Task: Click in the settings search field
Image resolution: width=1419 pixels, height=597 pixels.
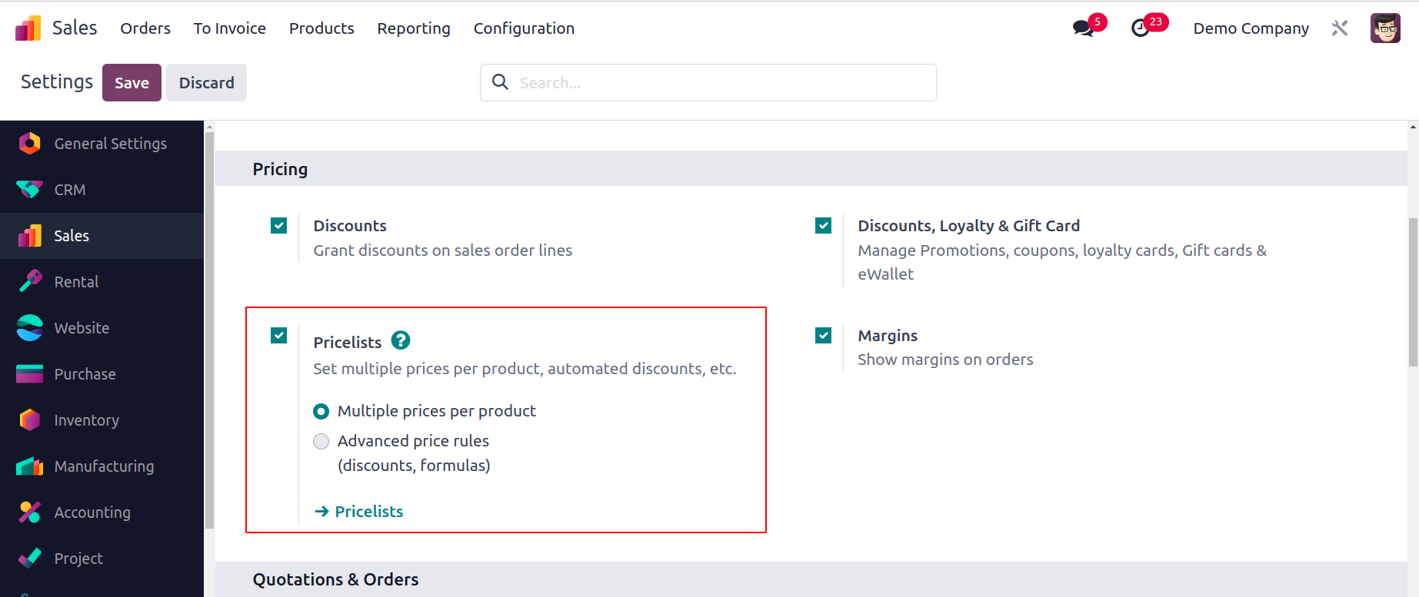Action: 708,82
